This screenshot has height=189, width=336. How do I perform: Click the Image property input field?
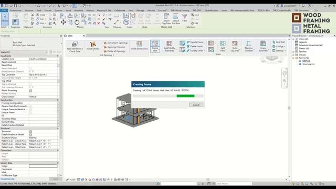[x=43, y=166]
